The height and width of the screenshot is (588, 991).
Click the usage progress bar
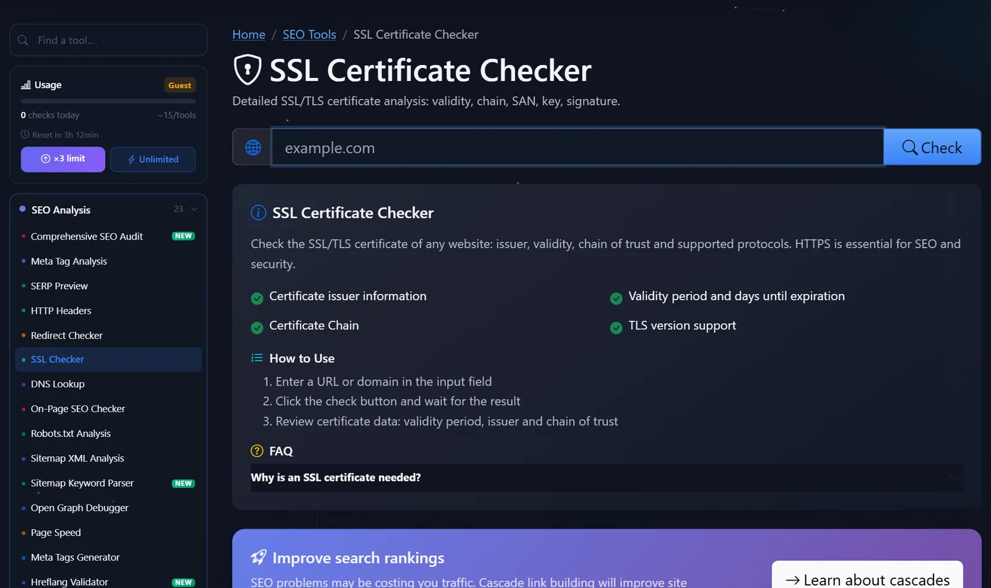108,101
